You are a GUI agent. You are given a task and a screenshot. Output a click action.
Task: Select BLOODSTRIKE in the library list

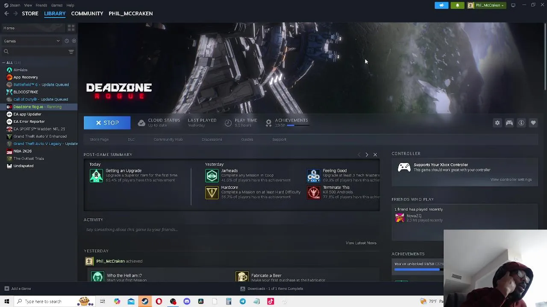[26, 92]
